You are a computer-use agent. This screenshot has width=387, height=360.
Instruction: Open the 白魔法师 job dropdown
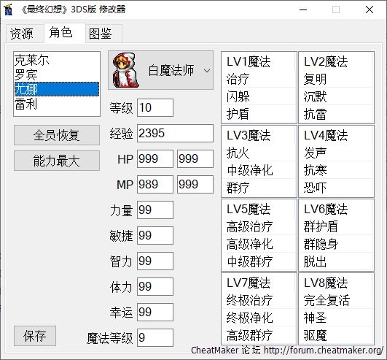160,71
